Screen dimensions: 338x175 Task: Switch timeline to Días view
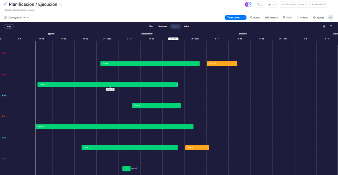pyautogui.click(x=151, y=26)
